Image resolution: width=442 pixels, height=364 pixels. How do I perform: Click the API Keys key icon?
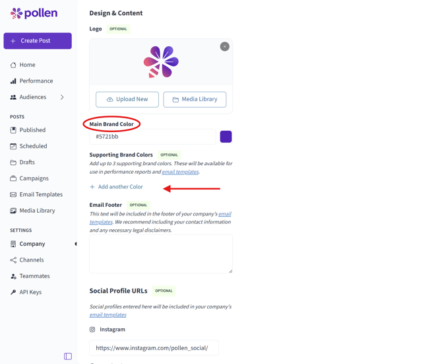pyautogui.click(x=13, y=292)
